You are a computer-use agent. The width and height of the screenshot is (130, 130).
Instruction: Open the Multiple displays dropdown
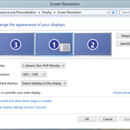44,83
